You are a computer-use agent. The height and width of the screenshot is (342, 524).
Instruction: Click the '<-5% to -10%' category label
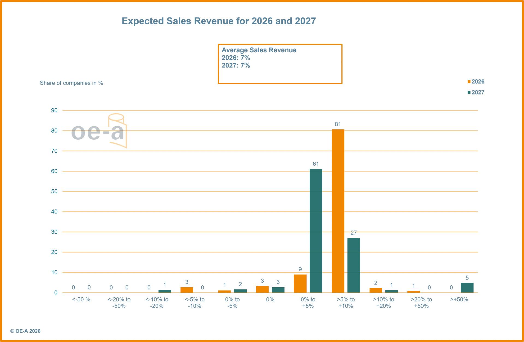(x=195, y=303)
